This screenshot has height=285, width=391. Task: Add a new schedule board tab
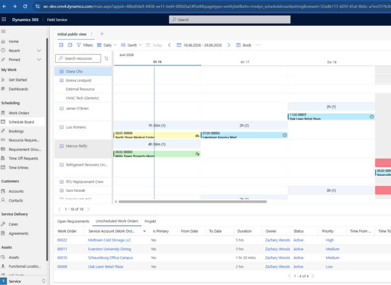[102, 34]
